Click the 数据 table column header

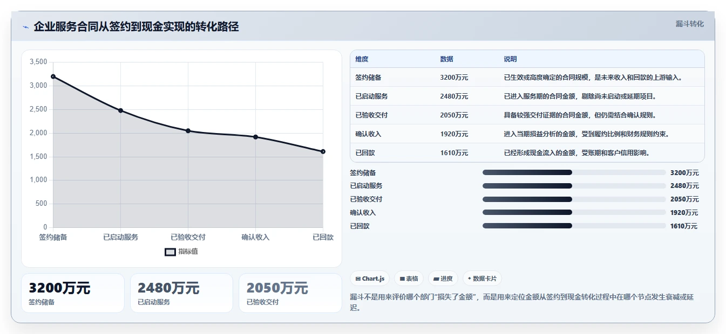click(446, 59)
